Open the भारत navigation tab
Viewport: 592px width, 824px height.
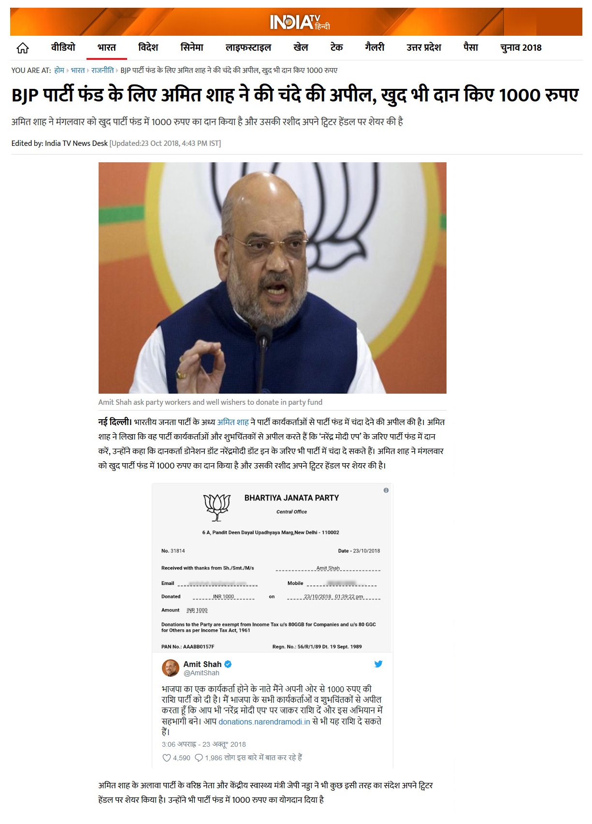click(x=107, y=47)
